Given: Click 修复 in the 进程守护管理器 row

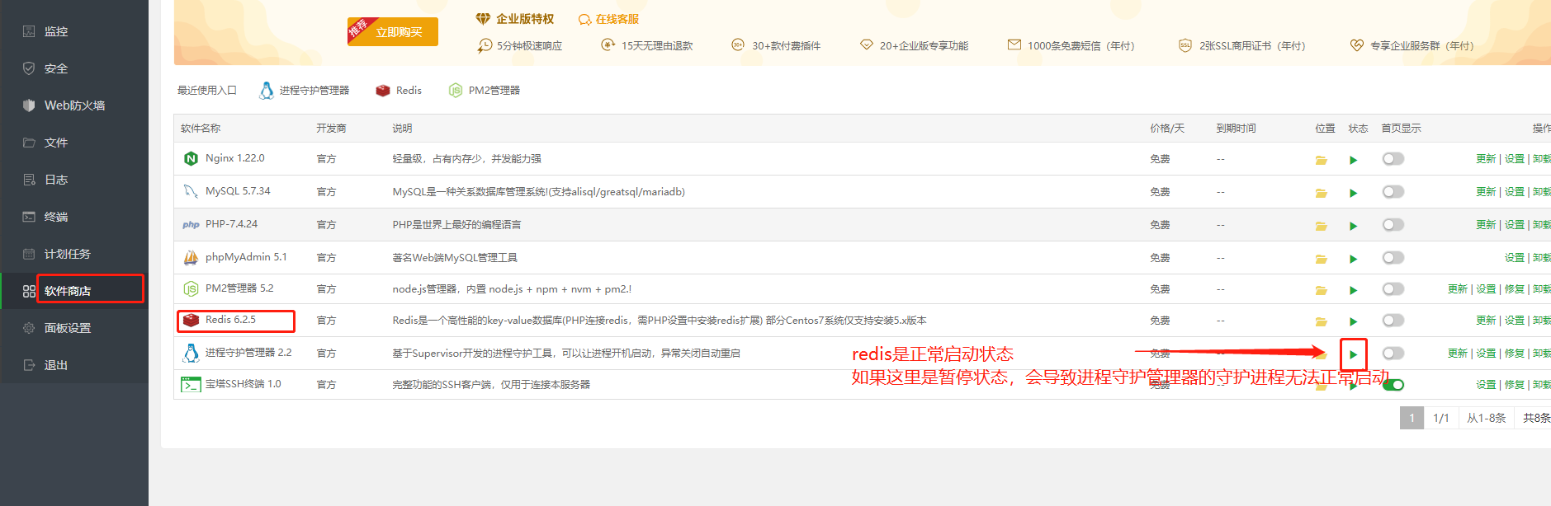Looking at the screenshot, I should 1515,354.
